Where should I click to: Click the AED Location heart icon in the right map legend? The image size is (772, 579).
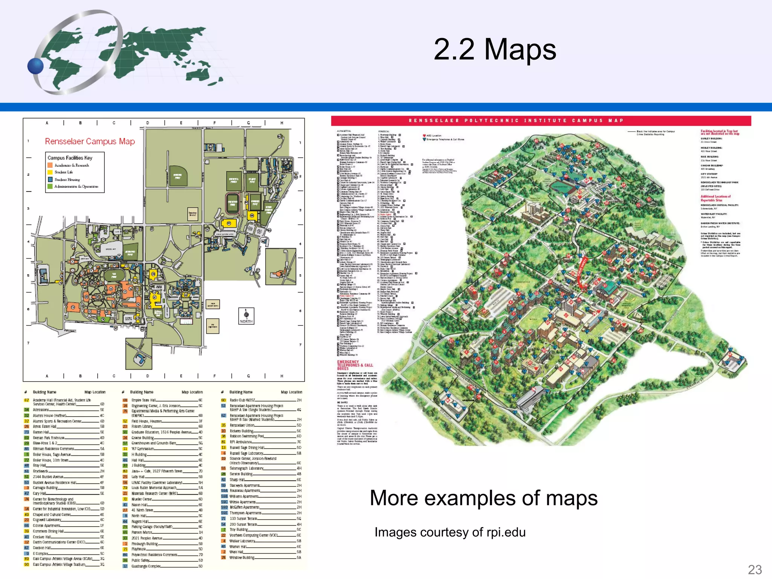(424, 135)
